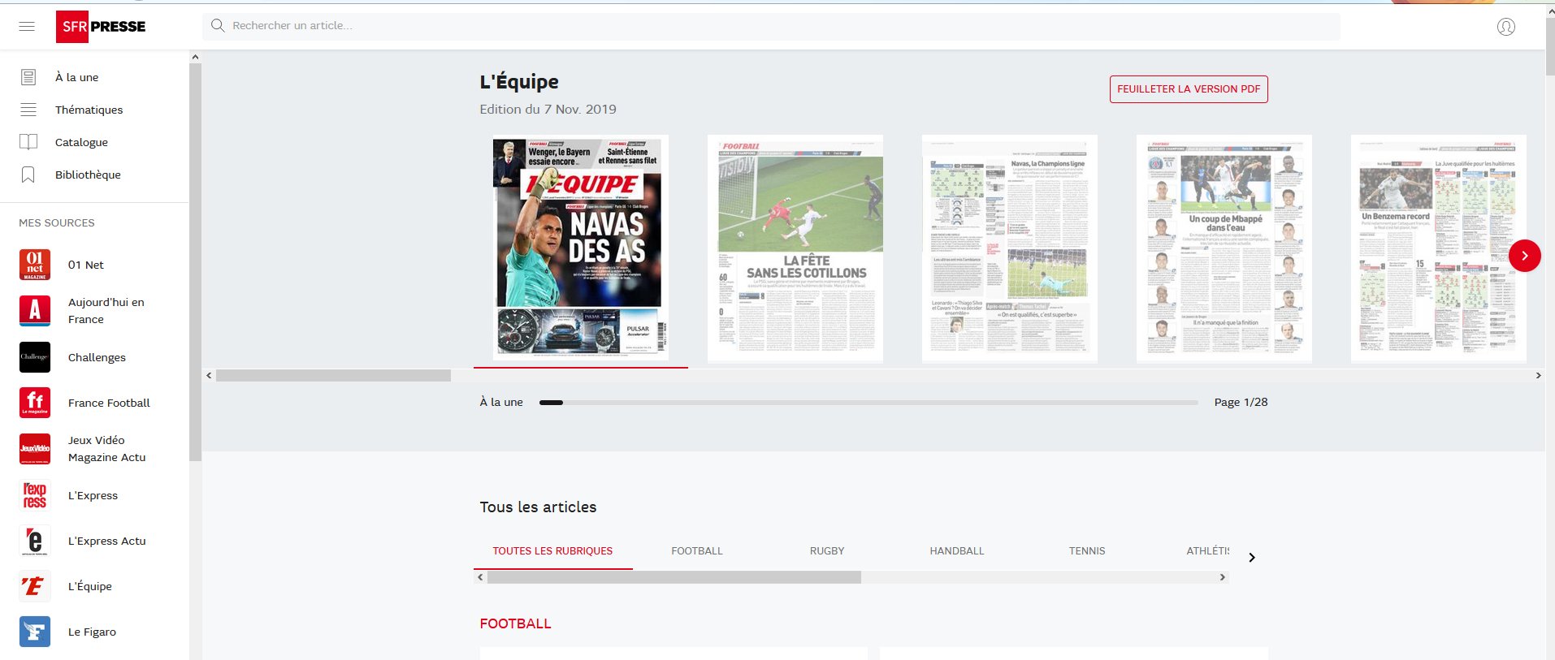This screenshot has height=660, width=1555.
Task: Switch to the Athlétisme tab
Action: [1207, 550]
